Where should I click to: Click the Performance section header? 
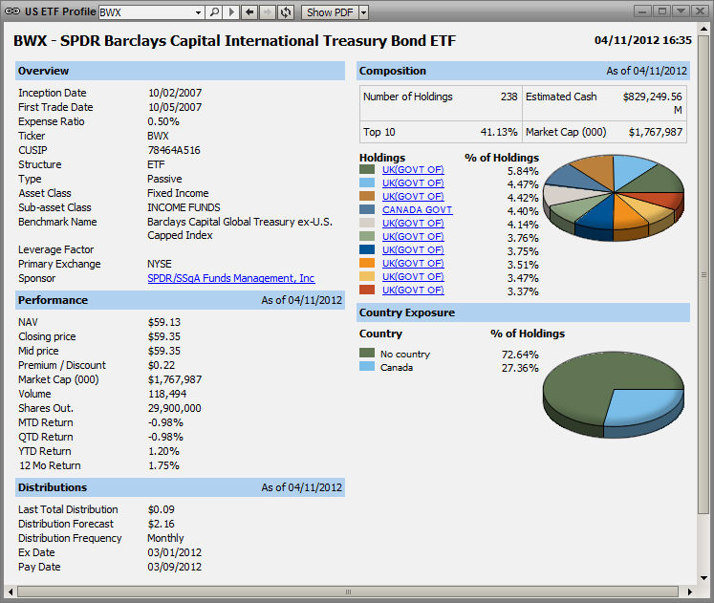click(180, 300)
